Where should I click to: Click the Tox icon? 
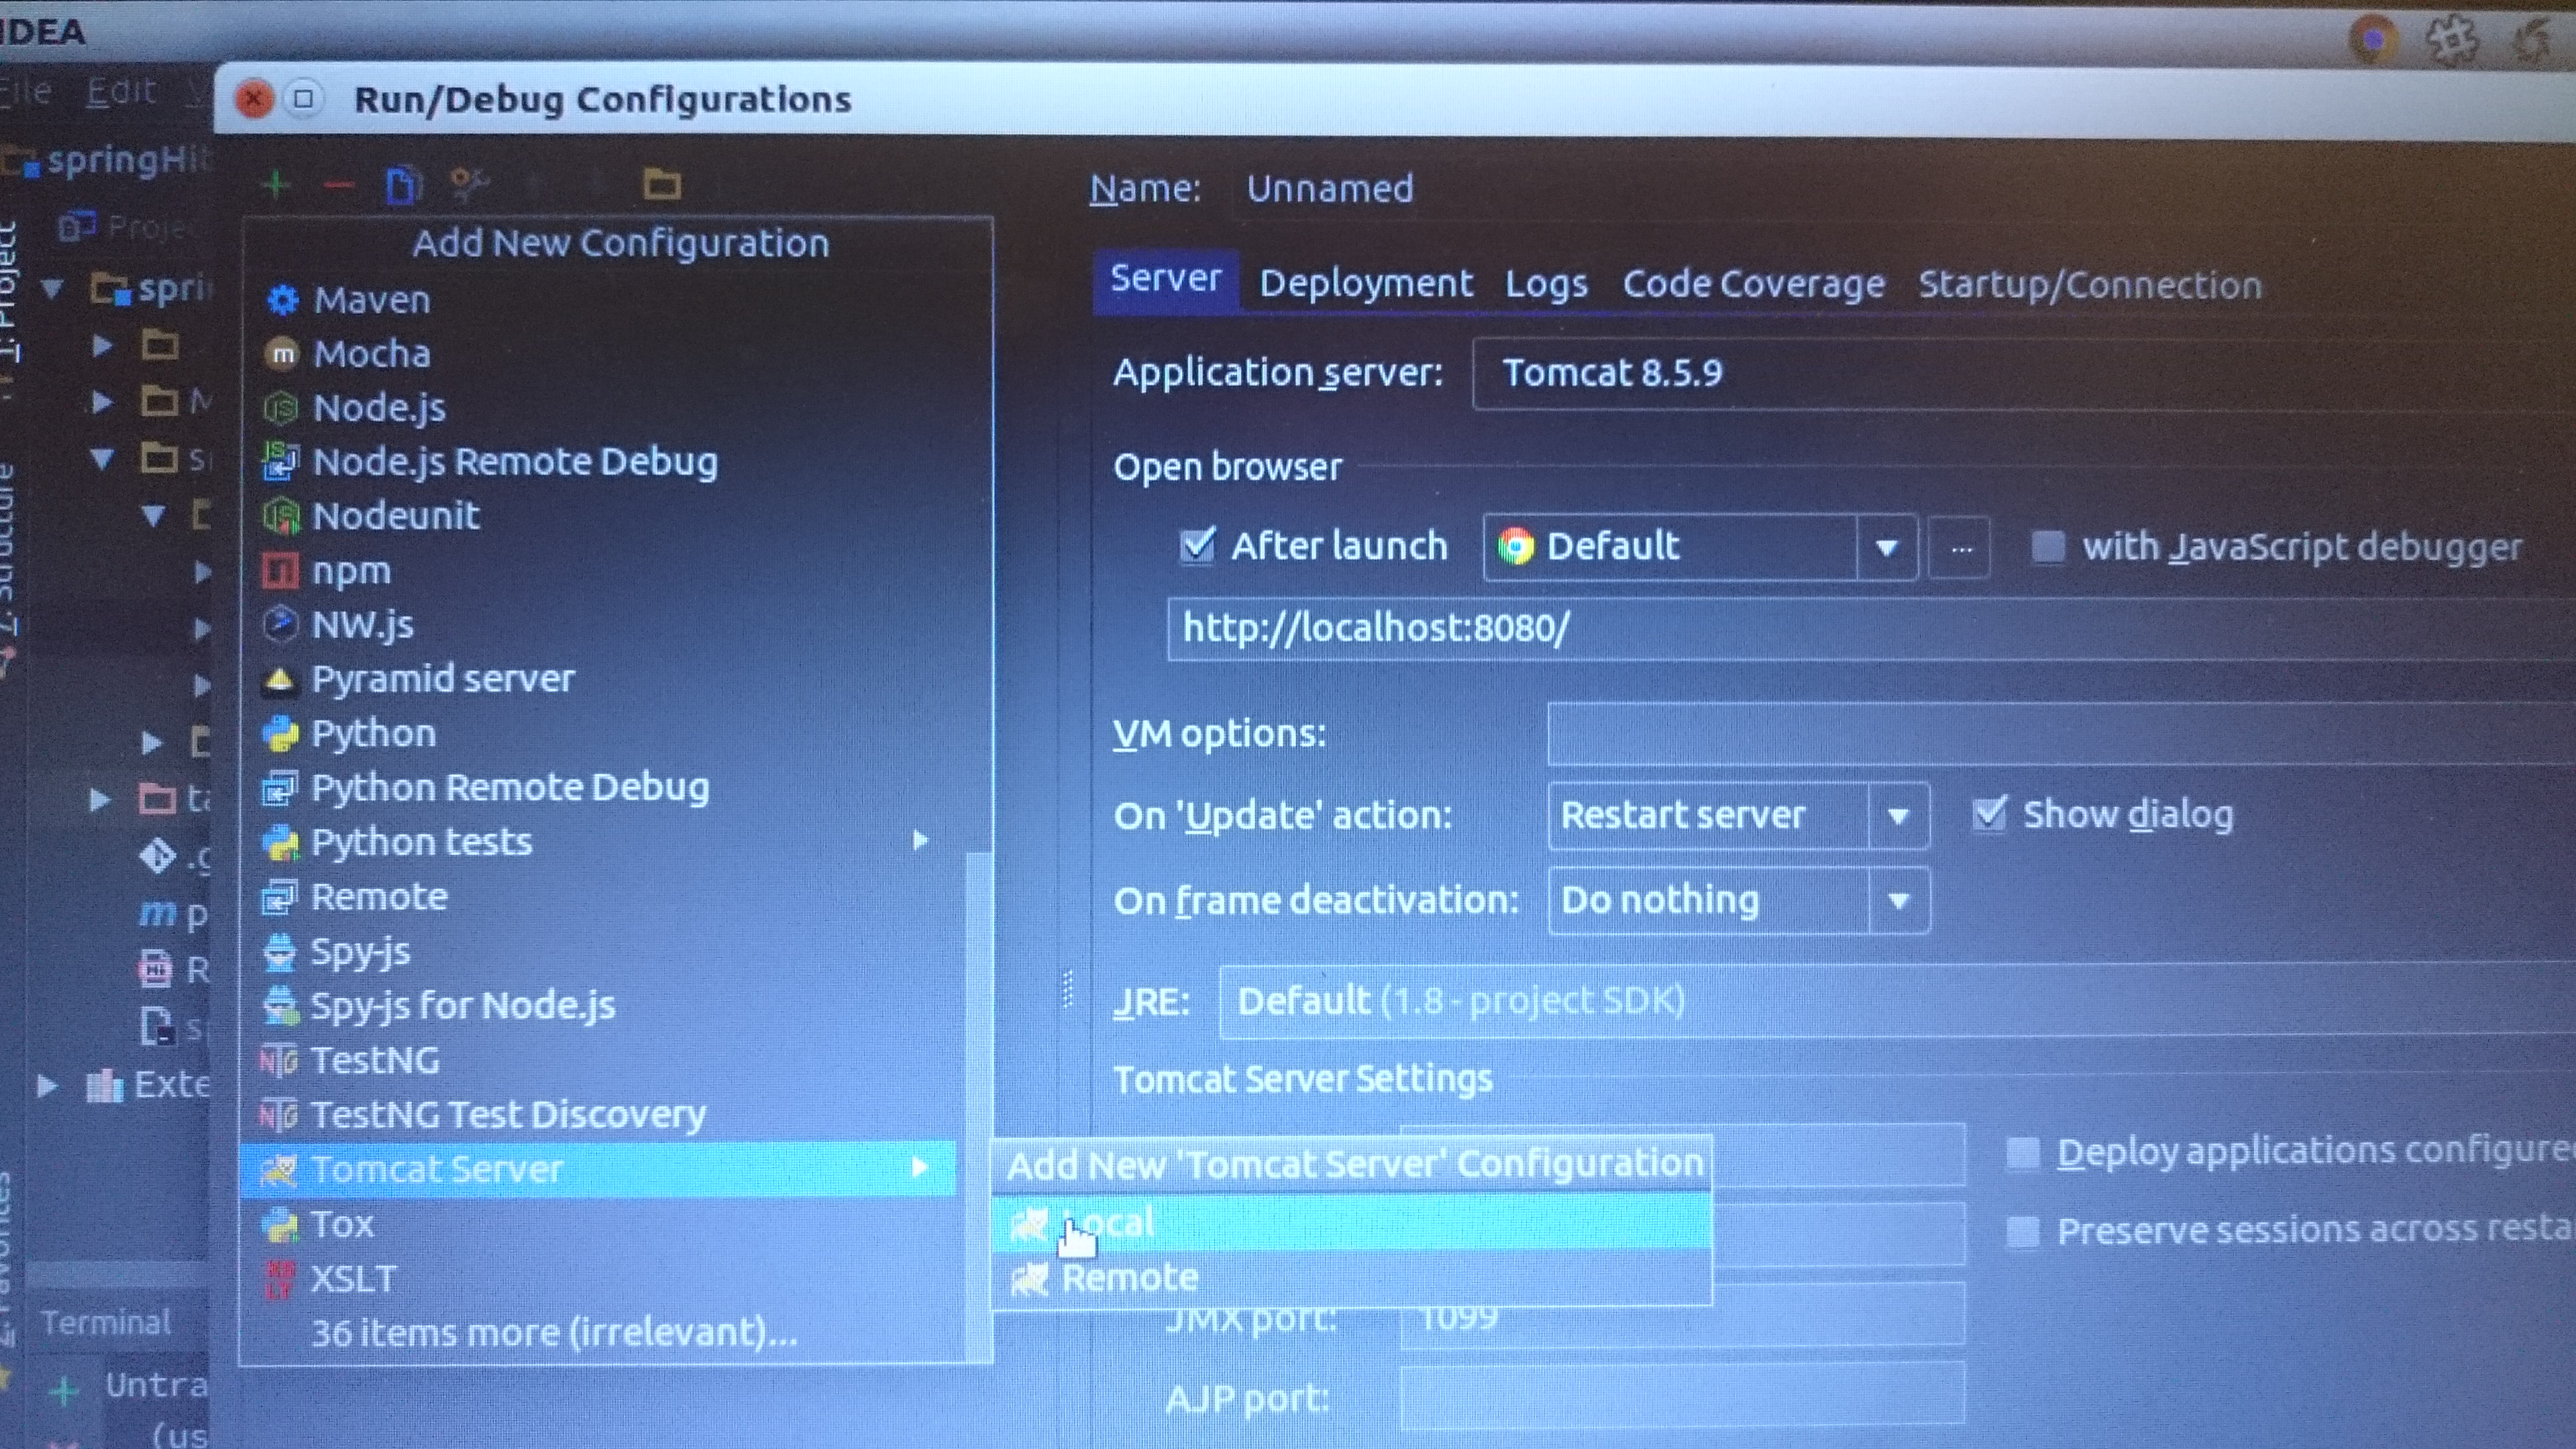pyautogui.click(x=280, y=1225)
